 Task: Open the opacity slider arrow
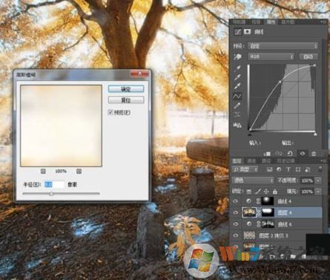(x=318, y=180)
